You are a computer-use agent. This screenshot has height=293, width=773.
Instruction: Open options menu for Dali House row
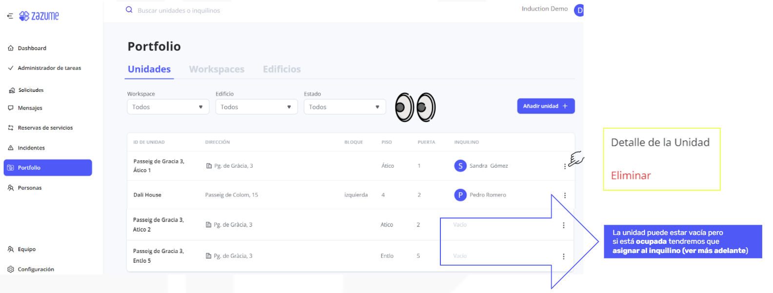tap(565, 195)
